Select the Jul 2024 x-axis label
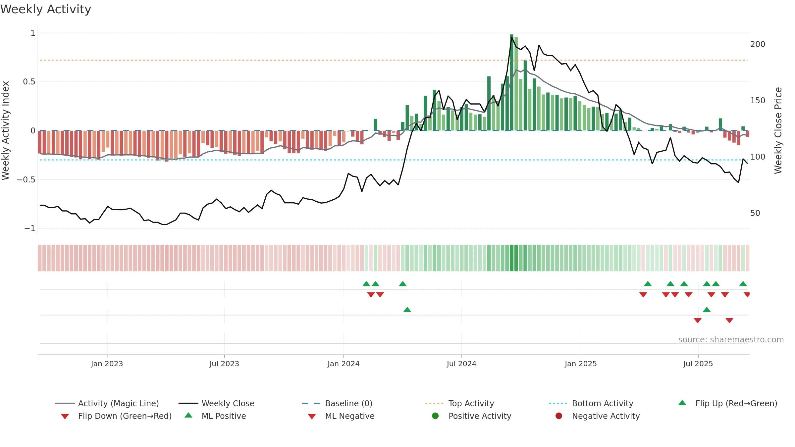Screen dimensions: 795x447 [461, 364]
